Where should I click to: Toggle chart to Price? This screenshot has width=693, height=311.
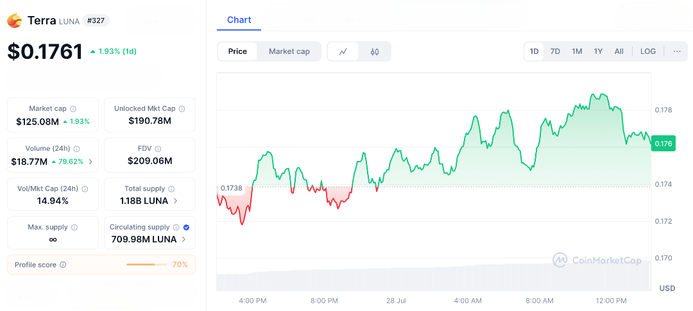[x=237, y=51]
